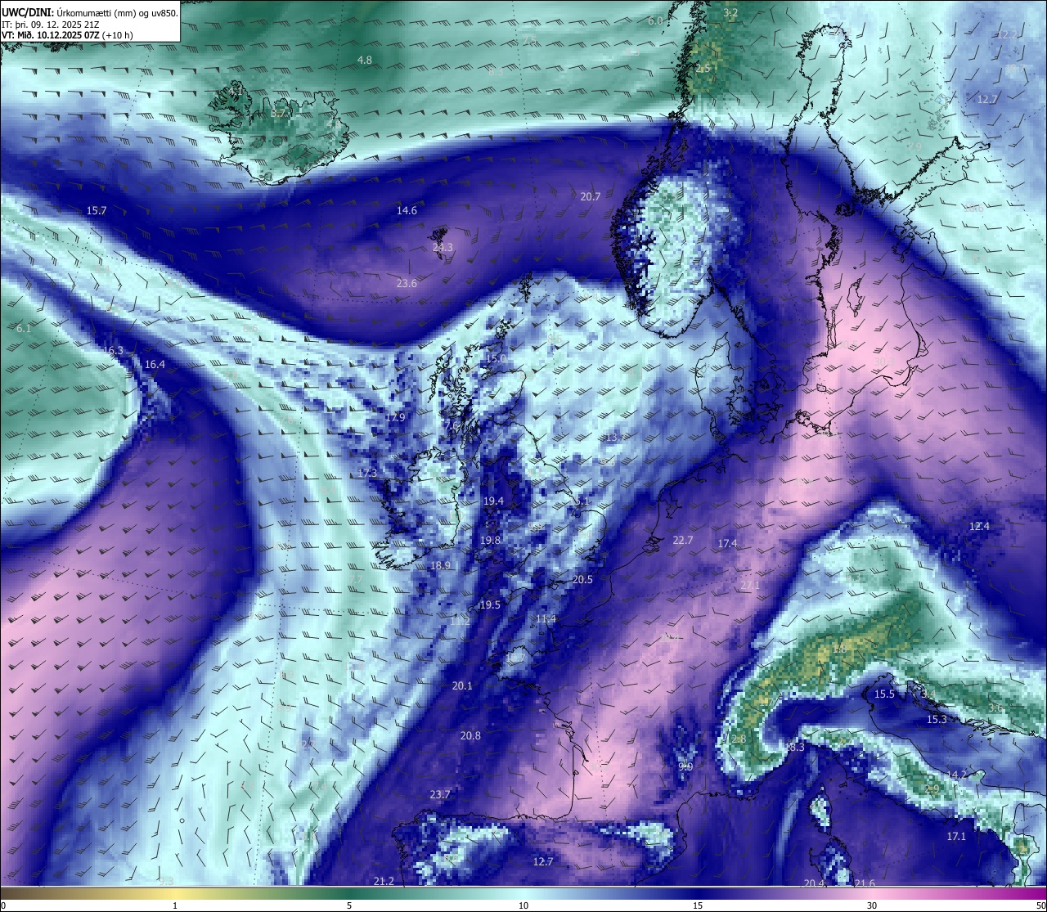Click the 19.8 value on the map
The image size is (1047, 912).
[491, 541]
